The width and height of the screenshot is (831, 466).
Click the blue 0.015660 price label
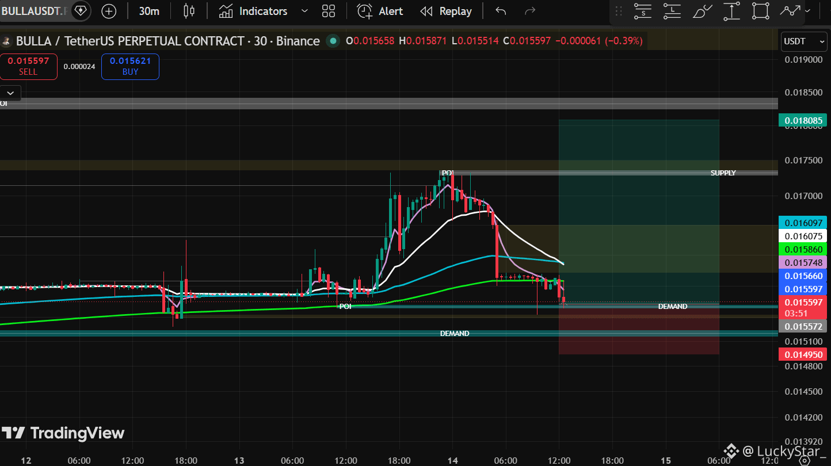coord(802,276)
